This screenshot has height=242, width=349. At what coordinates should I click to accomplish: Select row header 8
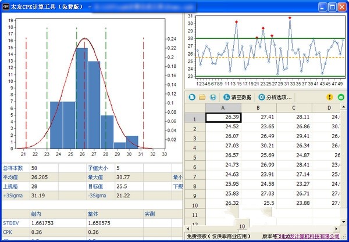pos(195,185)
